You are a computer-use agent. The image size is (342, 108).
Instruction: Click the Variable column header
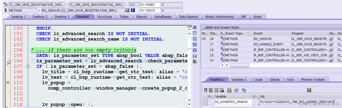point(233,96)
